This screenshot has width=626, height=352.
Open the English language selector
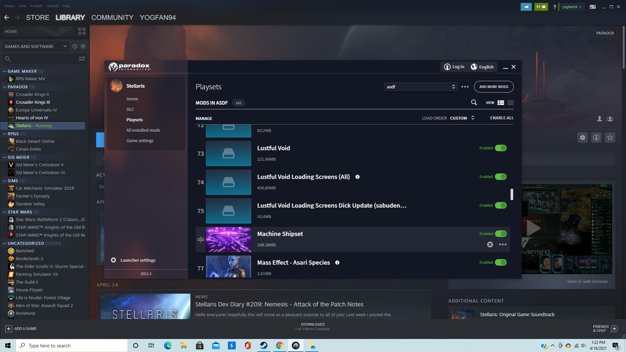(x=482, y=67)
